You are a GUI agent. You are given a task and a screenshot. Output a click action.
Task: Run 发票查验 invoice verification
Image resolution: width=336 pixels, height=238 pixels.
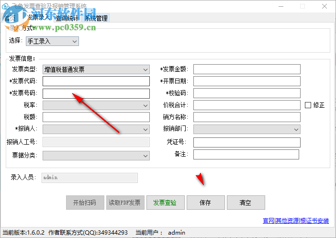[x=166, y=203]
